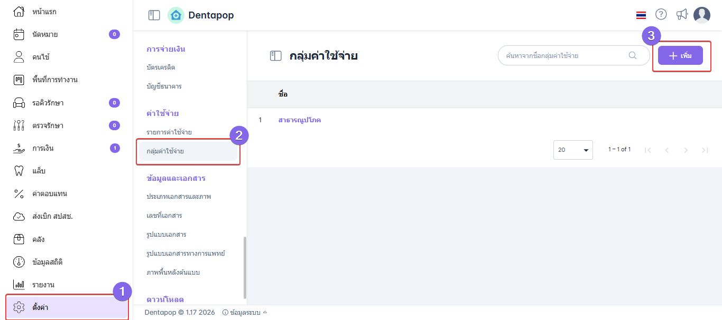This screenshot has height=320, width=722.
Task: Open the แล็บ tooth icon menu
Action: coord(19,171)
